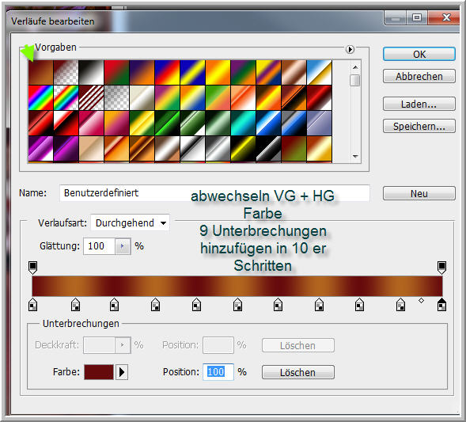The image size is (466, 422).
Task: Select the rainbow gradient preset thumbnail
Action: coord(40,97)
